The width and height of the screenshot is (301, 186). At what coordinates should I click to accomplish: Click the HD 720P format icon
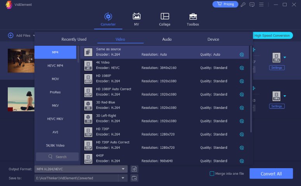click(88, 132)
